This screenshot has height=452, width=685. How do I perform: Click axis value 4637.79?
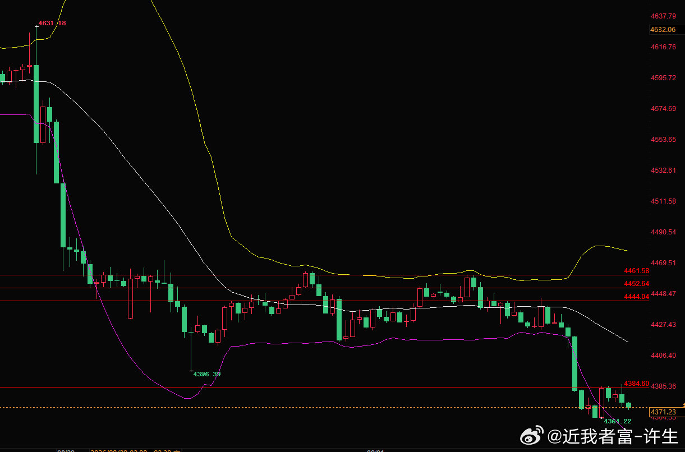(x=663, y=16)
